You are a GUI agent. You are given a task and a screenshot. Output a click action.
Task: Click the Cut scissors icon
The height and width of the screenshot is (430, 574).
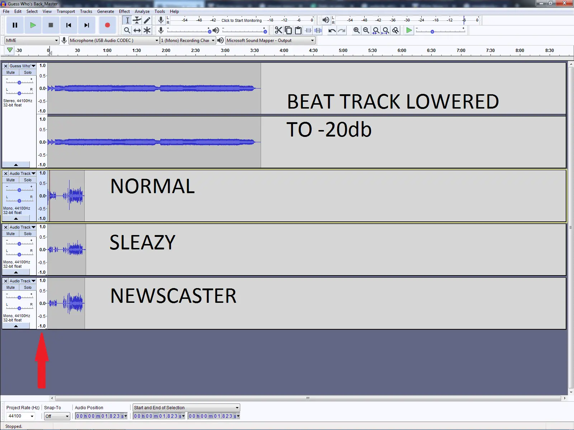tap(278, 30)
